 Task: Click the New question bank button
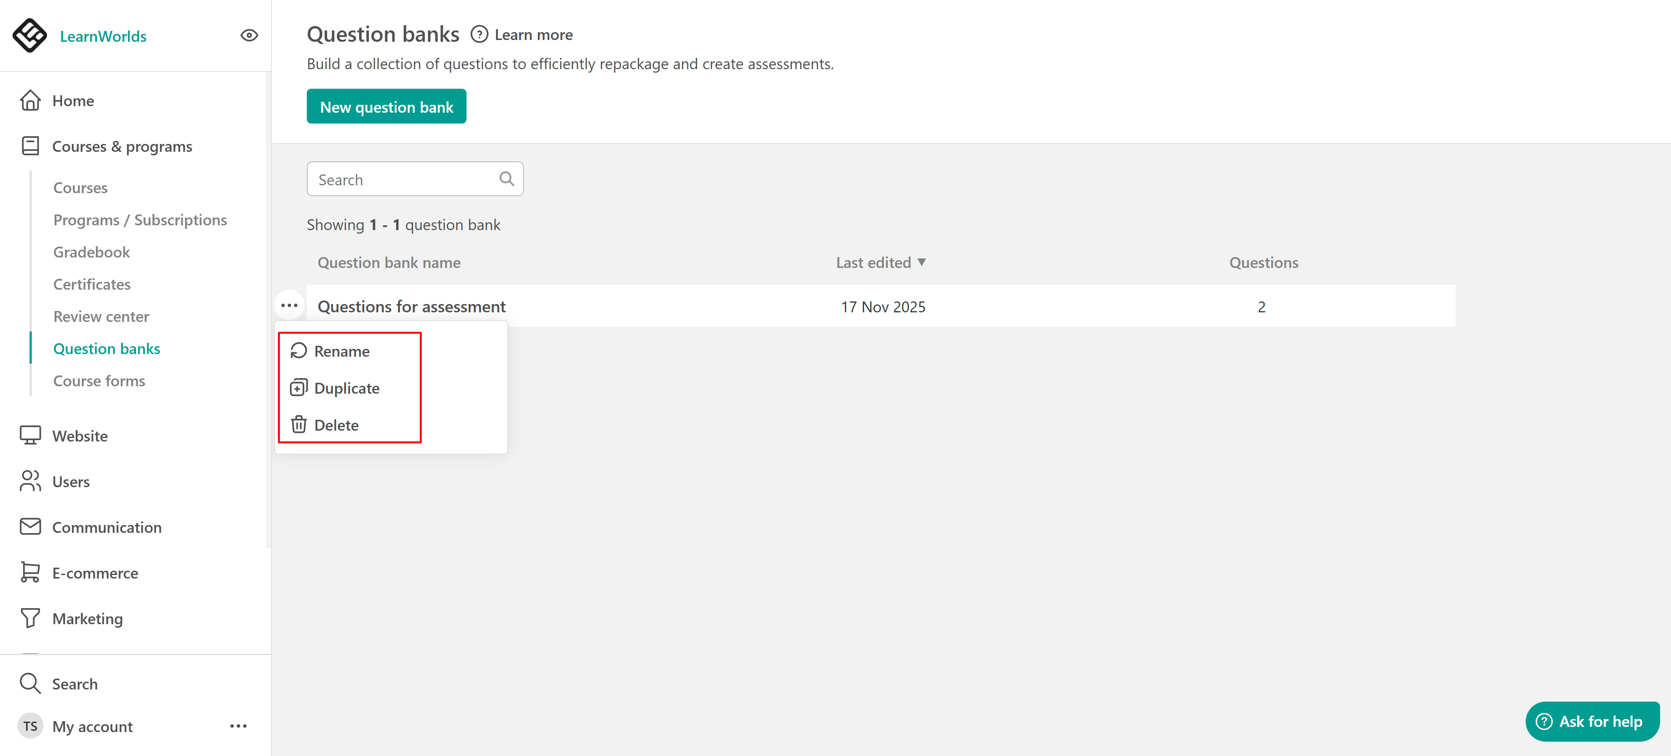click(386, 106)
